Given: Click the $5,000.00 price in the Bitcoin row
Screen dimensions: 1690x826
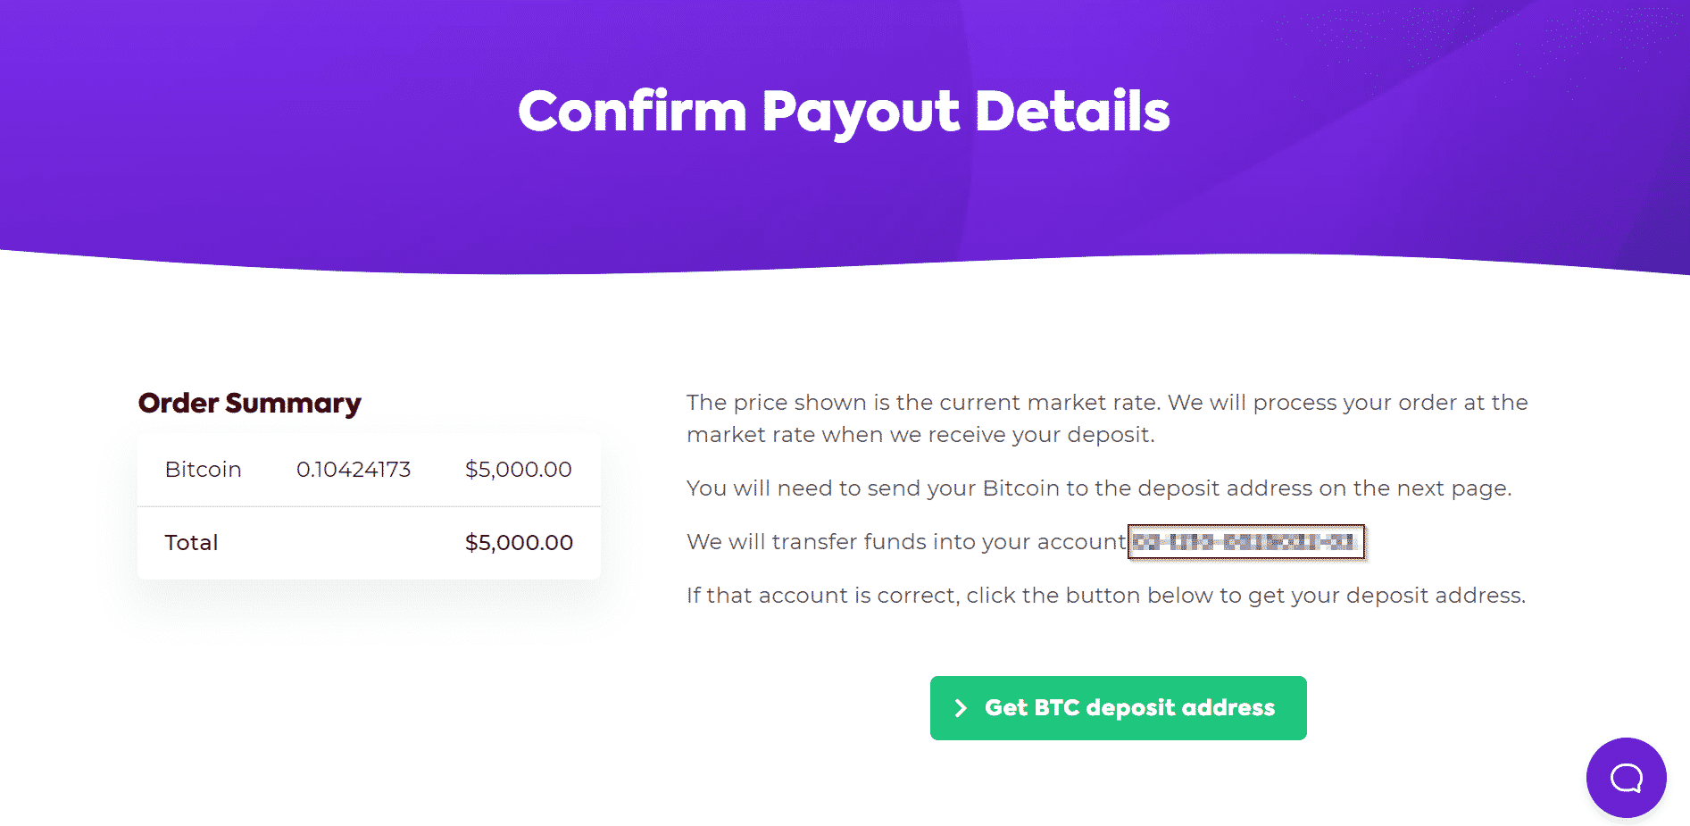Looking at the screenshot, I should click(518, 470).
